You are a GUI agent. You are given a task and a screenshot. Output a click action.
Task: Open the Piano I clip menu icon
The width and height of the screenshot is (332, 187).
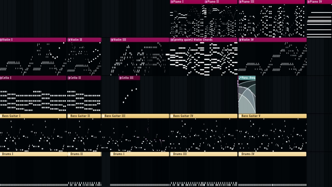172,2
